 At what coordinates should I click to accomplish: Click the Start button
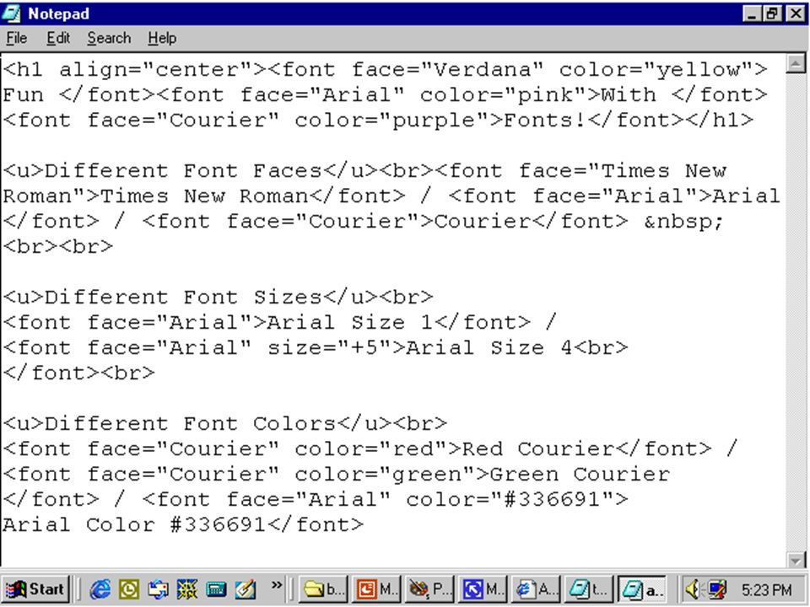35,589
